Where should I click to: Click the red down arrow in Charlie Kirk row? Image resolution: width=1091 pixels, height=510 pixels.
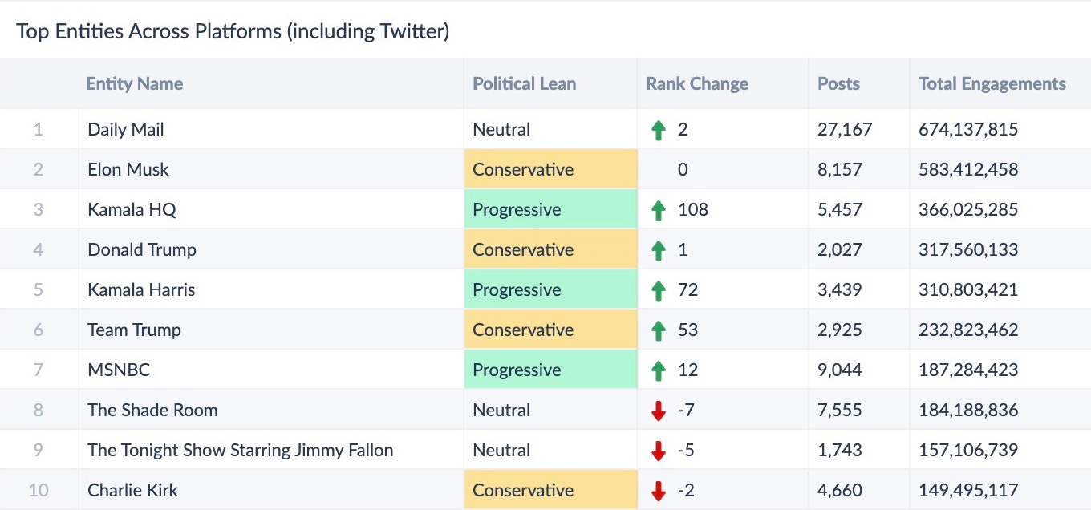[x=659, y=491]
